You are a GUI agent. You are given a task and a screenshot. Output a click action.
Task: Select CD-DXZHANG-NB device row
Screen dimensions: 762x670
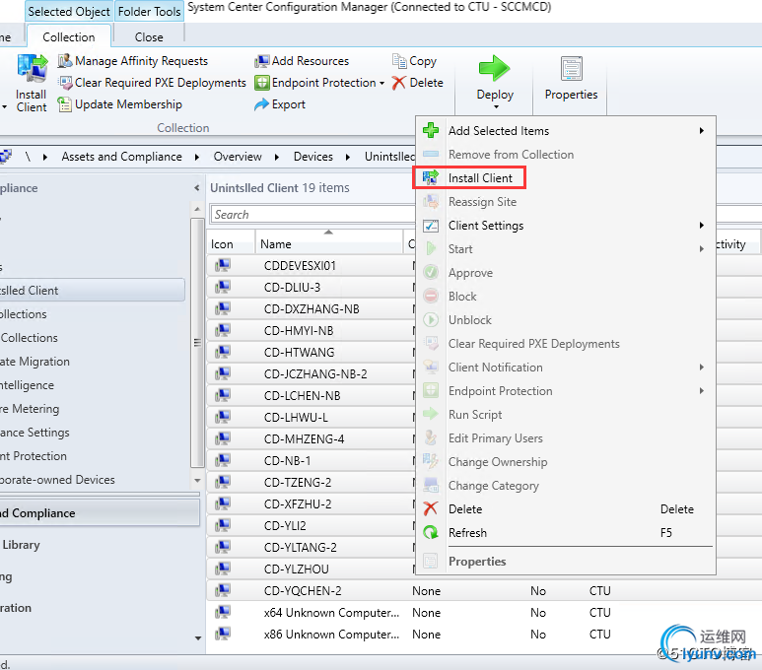click(312, 309)
